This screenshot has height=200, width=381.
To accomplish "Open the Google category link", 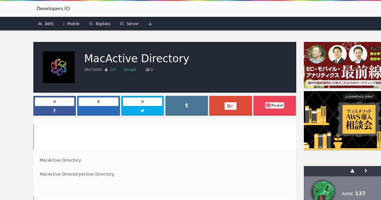I will [x=130, y=70].
